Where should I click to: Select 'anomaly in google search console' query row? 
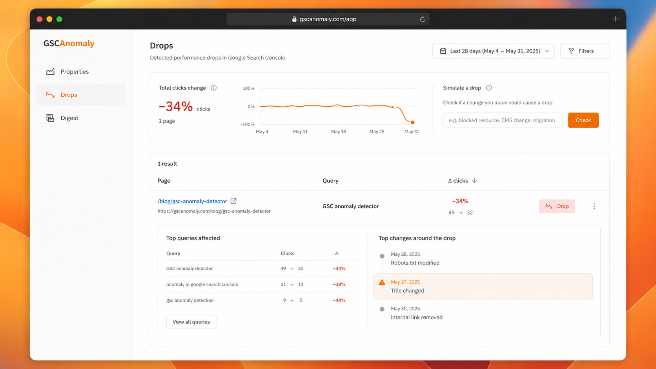(261, 285)
